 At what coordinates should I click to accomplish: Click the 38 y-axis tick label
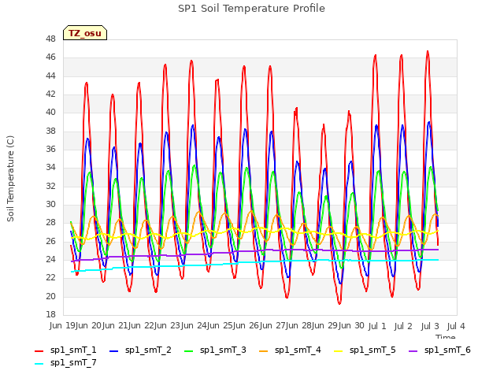pyautogui.click(x=50, y=131)
